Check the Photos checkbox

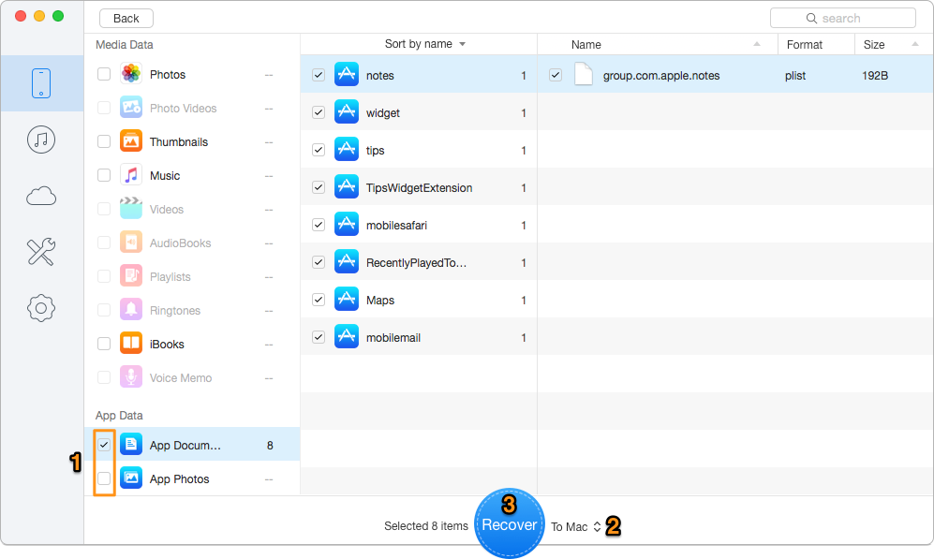(x=104, y=74)
